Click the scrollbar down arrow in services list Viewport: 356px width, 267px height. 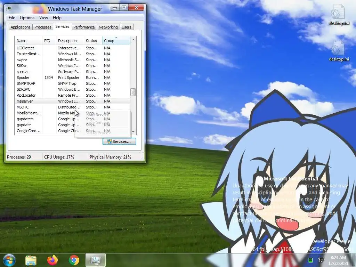point(133,132)
